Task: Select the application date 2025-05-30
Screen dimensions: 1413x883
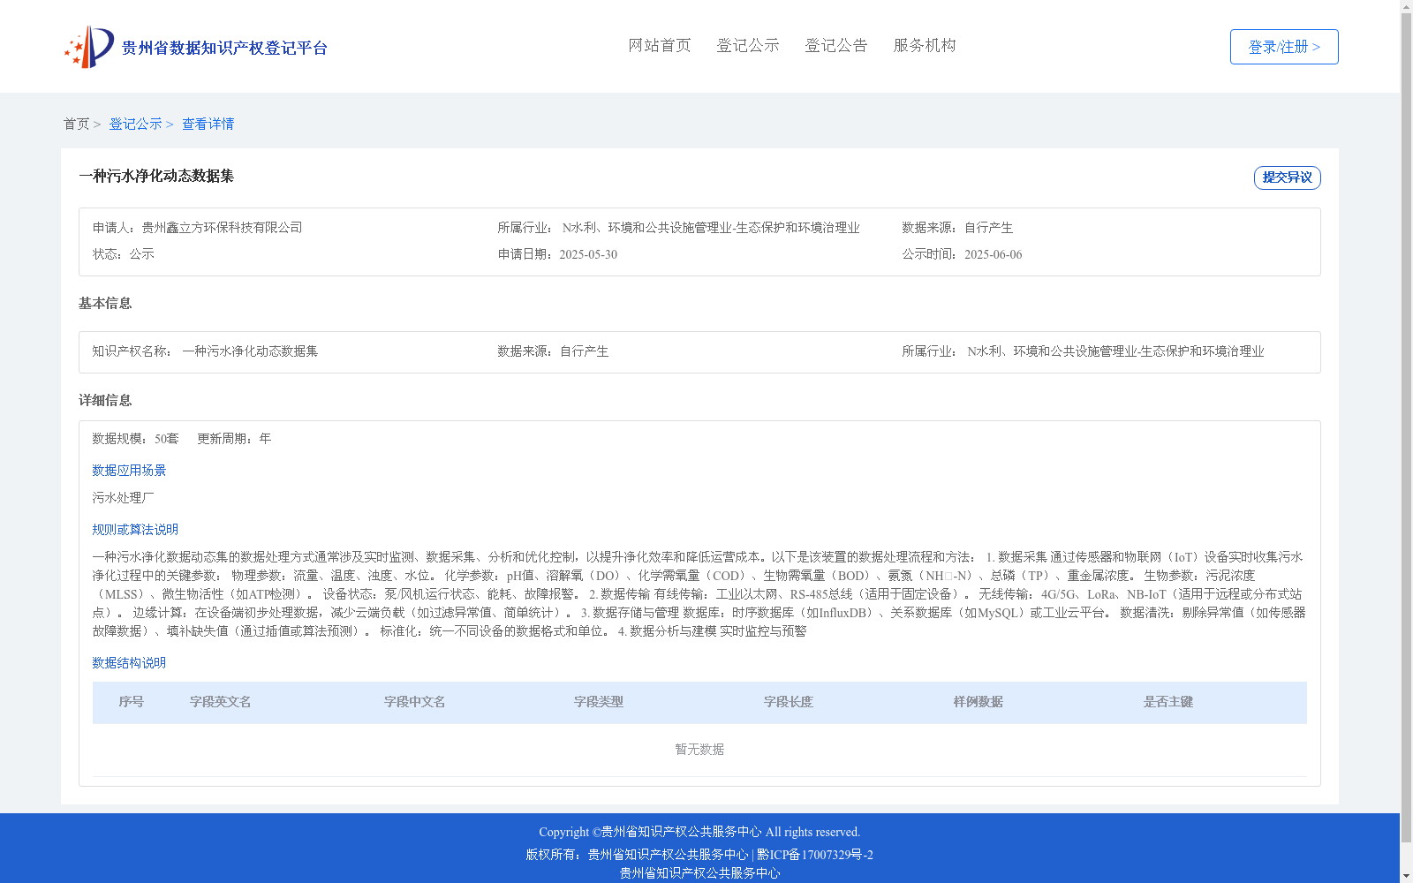Action: [x=588, y=254]
